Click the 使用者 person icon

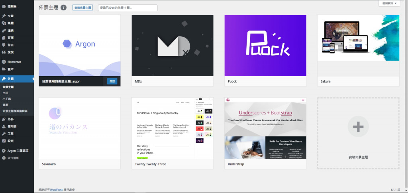(x=4, y=126)
